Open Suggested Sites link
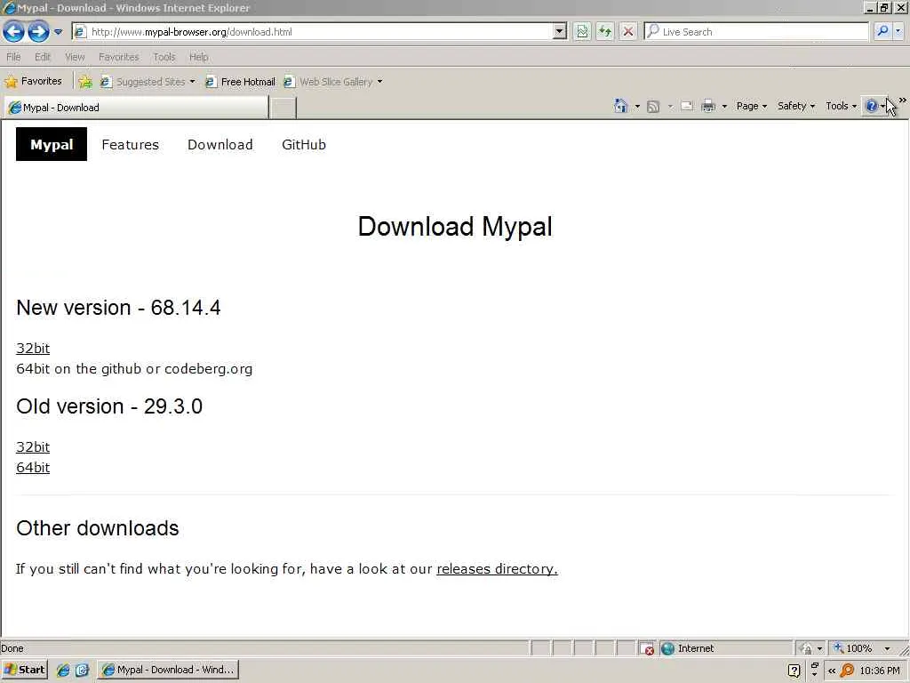Image resolution: width=910 pixels, height=683 pixels. 148,82
